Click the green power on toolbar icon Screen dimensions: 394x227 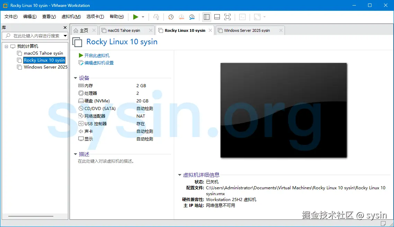coord(136,17)
